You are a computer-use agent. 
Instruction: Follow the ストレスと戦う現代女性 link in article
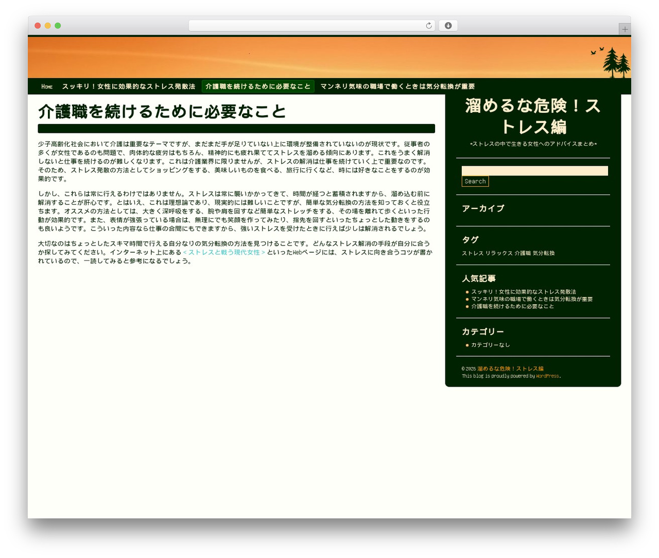pos(224,252)
